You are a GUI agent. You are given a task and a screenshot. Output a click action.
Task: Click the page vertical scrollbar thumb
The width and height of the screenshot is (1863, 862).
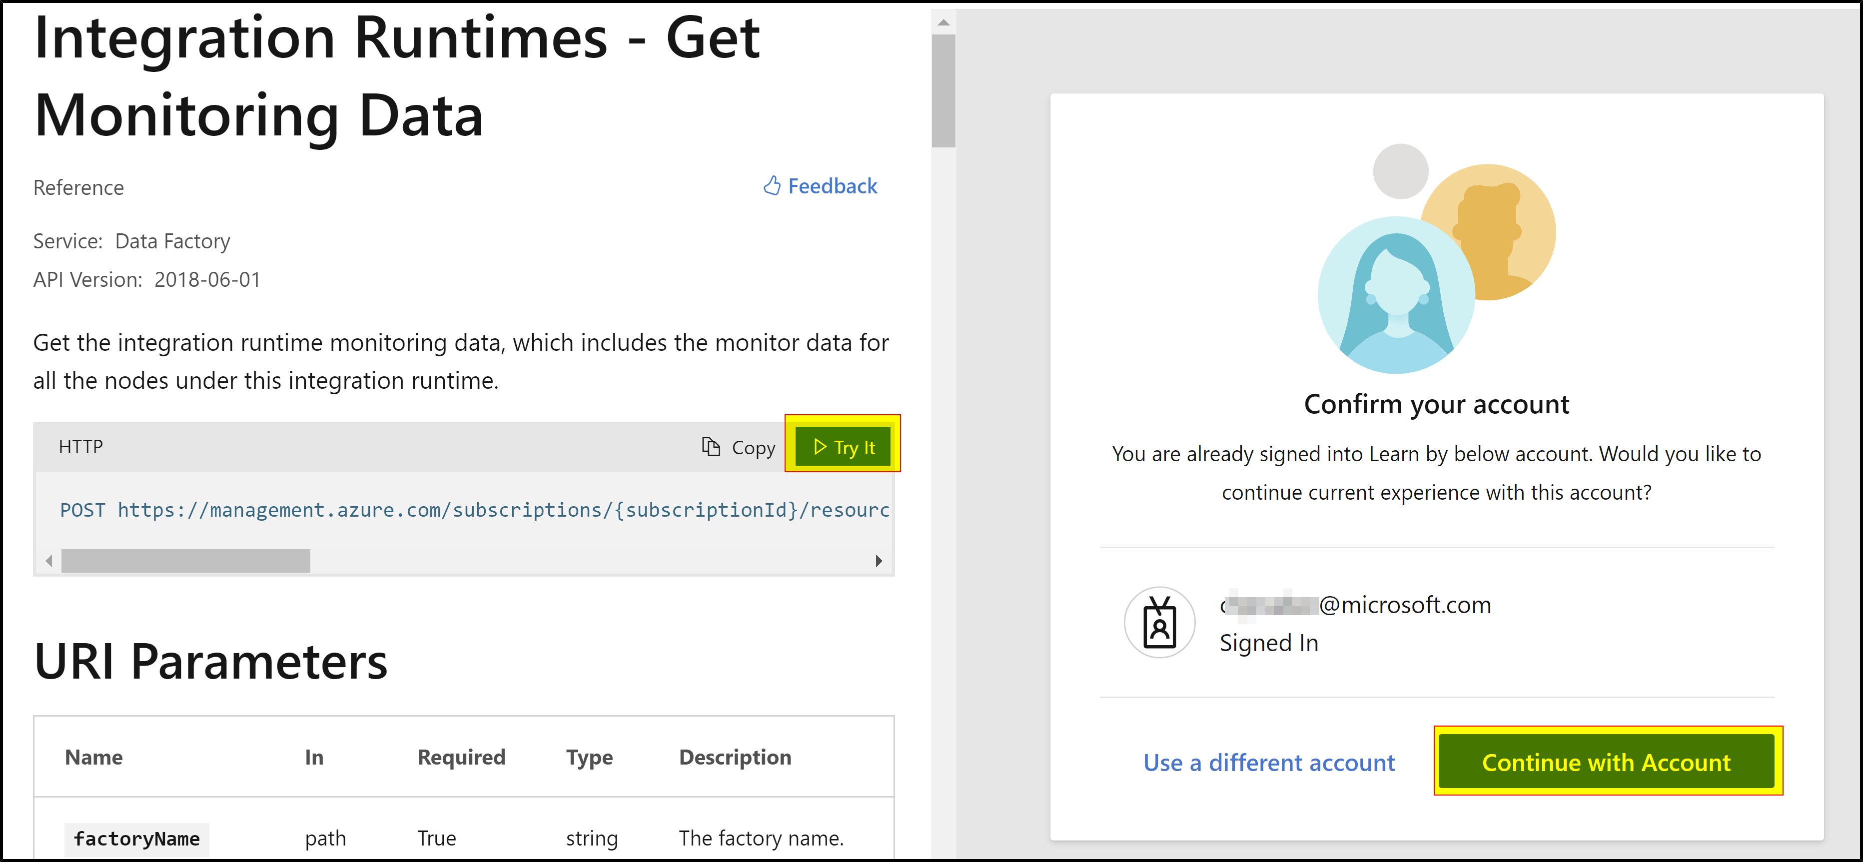click(943, 91)
